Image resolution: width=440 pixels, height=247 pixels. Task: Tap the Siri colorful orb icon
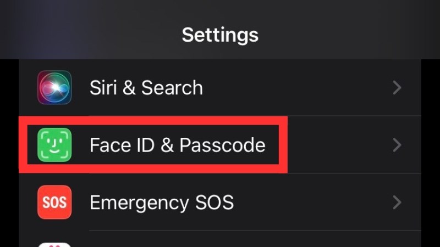54,87
